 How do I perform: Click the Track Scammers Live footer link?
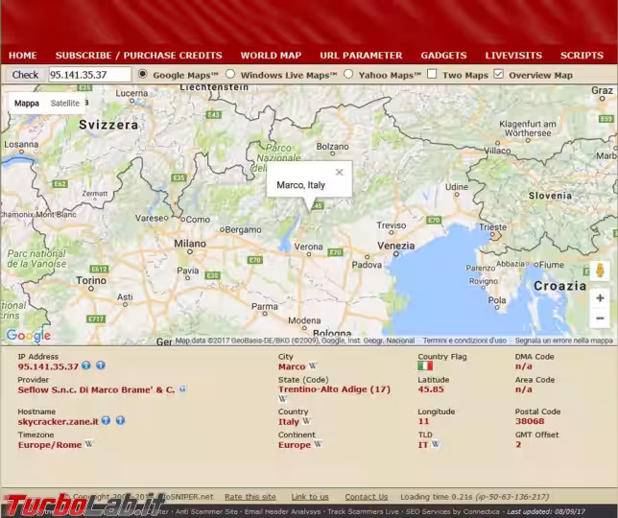pyautogui.click(x=363, y=511)
